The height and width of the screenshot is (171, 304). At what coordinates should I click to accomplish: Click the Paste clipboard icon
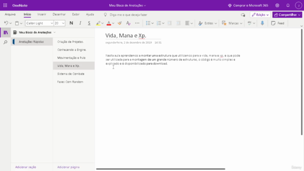coord(17,23)
